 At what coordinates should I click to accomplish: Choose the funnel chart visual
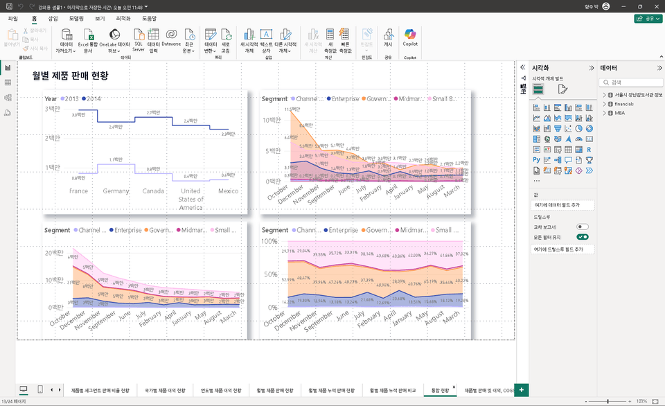(x=558, y=129)
